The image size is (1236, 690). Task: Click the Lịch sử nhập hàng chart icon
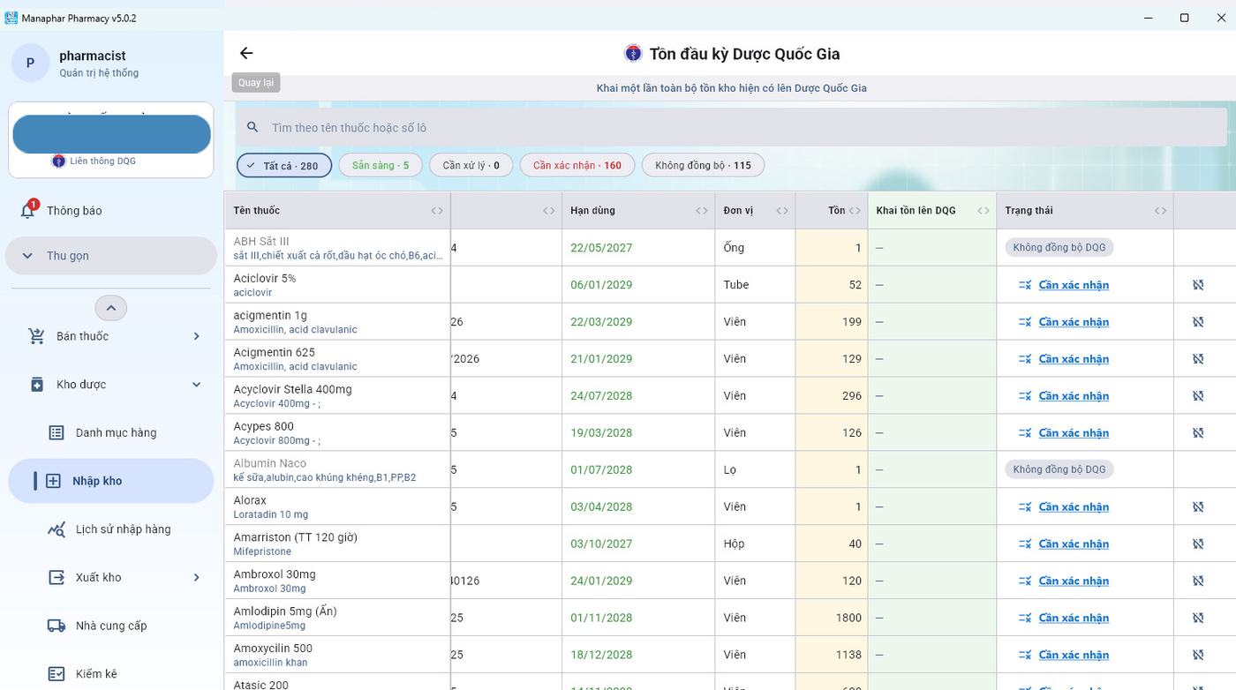pyautogui.click(x=57, y=529)
